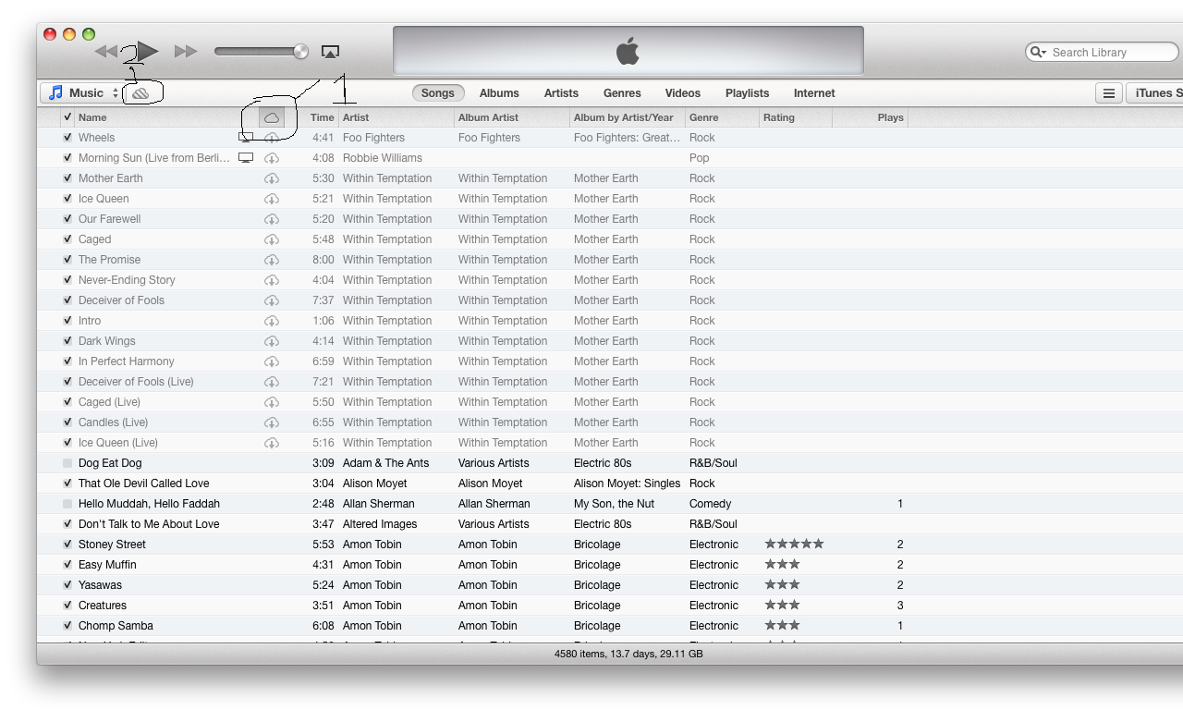Download Wheels from iCloud
This screenshot has width=1183, height=710.
(272, 138)
